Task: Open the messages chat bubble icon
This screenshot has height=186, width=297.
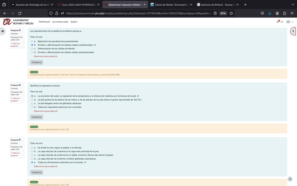Action: click(282, 22)
